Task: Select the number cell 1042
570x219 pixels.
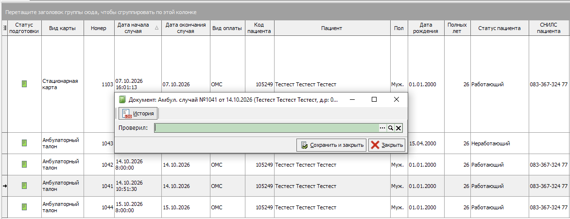Action: (99, 165)
